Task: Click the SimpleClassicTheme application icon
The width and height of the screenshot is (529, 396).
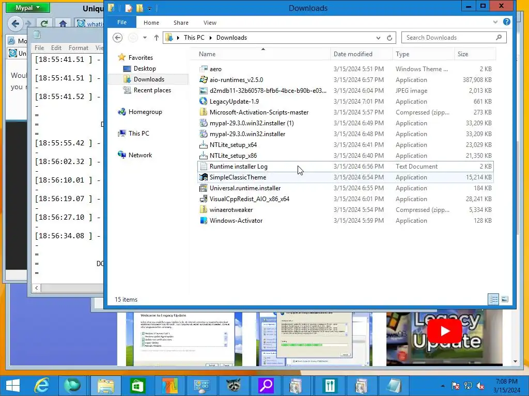Action: pos(204,177)
